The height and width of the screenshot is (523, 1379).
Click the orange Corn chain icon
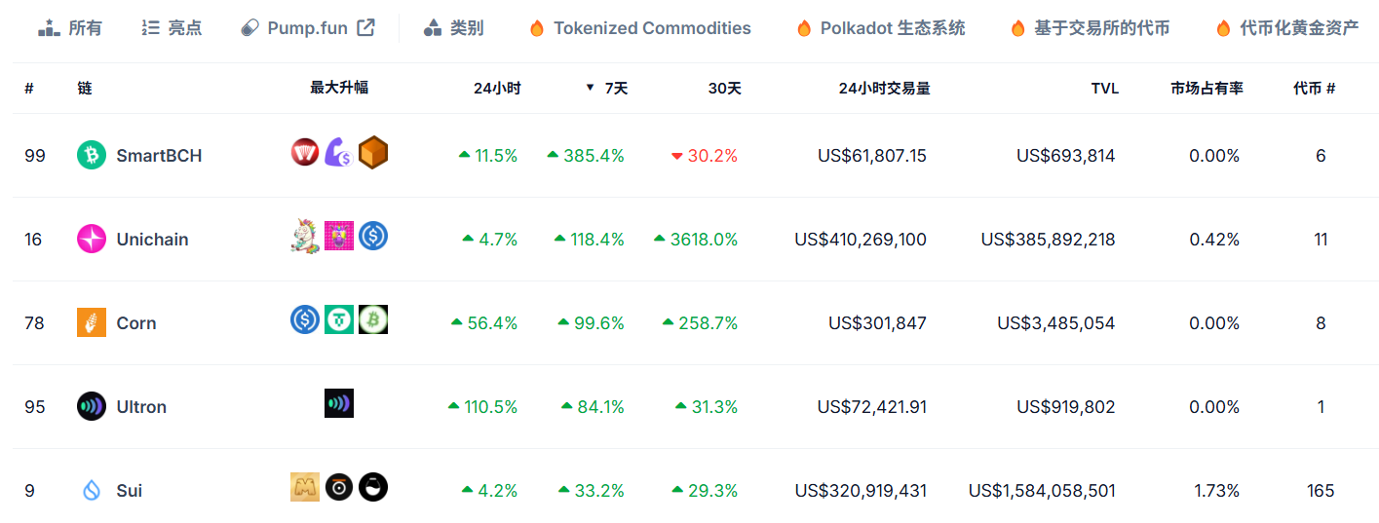coord(92,322)
